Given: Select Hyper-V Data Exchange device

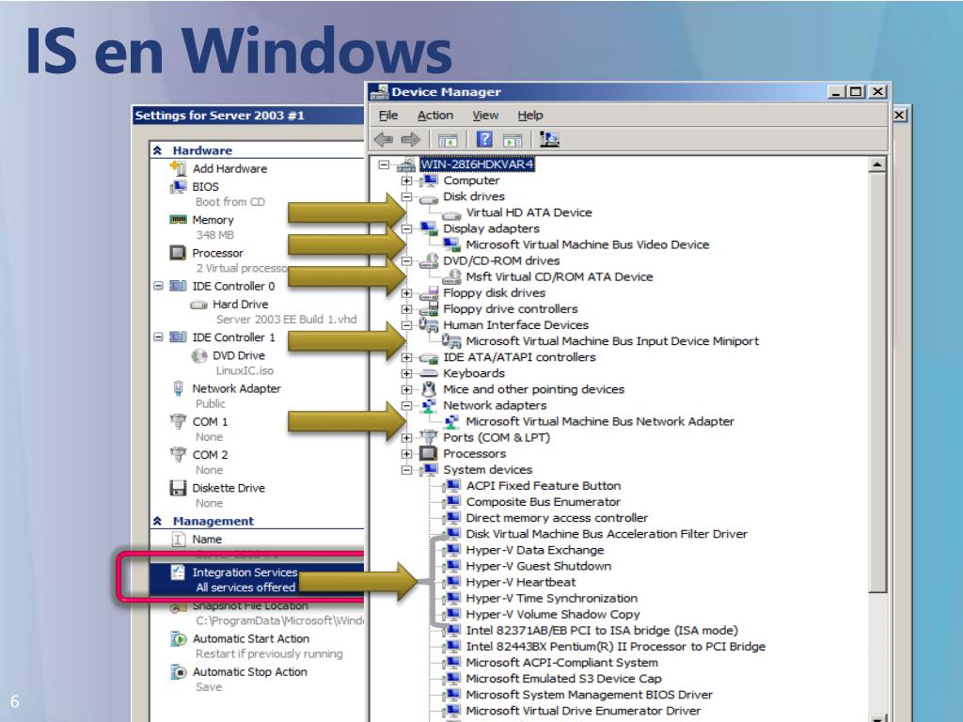Looking at the screenshot, I should 535,550.
